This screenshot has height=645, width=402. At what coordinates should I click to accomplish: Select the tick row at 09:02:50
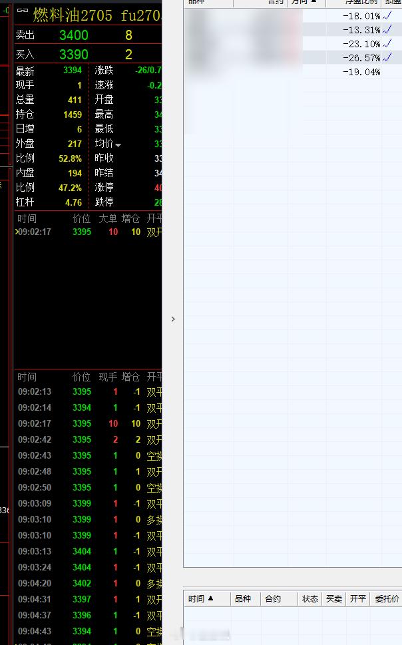point(88,487)
